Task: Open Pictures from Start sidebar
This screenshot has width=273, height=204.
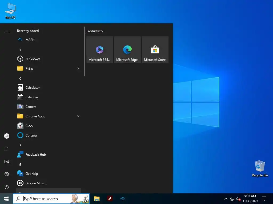Action: pos(7,161)
